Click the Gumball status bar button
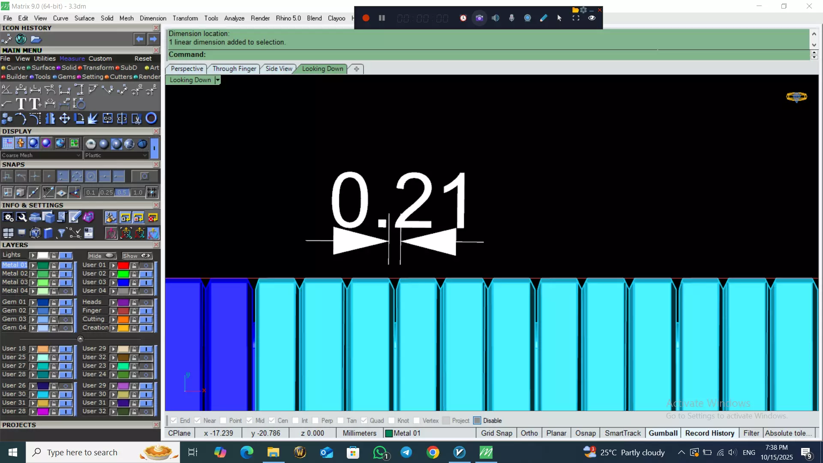 663,433
